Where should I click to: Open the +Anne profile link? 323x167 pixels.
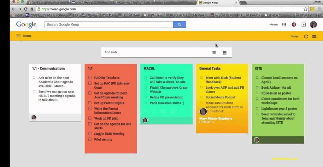pyautogui.click(x=273, y=25)
